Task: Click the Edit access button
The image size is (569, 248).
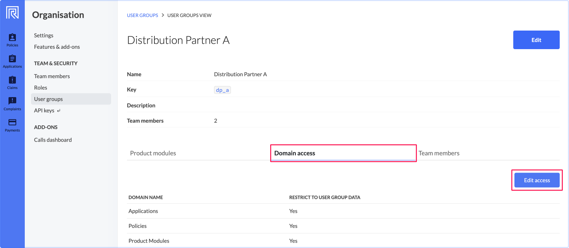Action: pyautogui.click(x=537, y=180)
